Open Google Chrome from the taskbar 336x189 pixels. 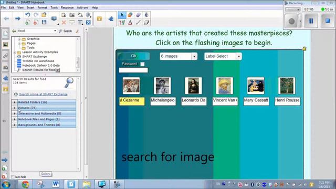[25, 184]
